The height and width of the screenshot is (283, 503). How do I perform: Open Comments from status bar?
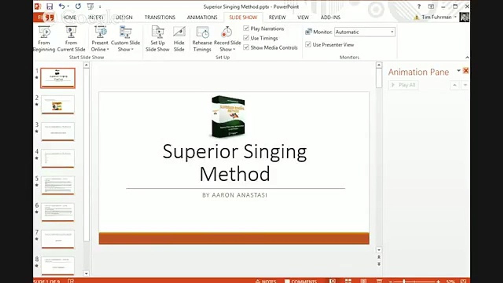click(301, 281)
